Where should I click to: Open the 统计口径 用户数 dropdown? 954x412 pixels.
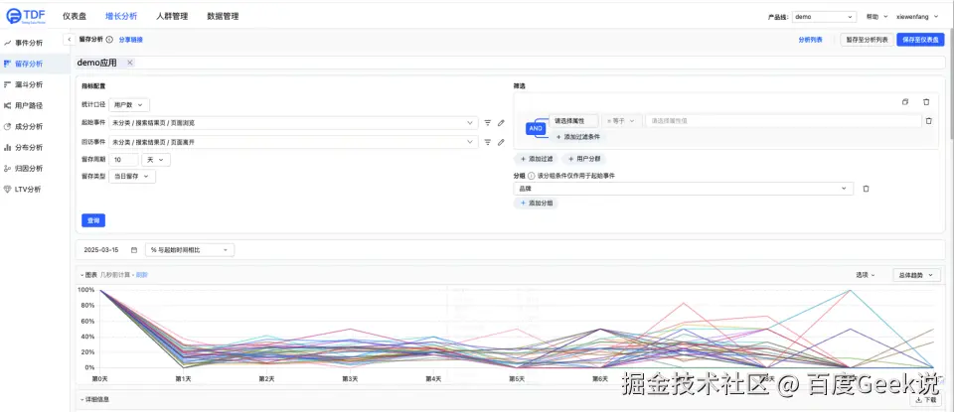coord(129,105)
